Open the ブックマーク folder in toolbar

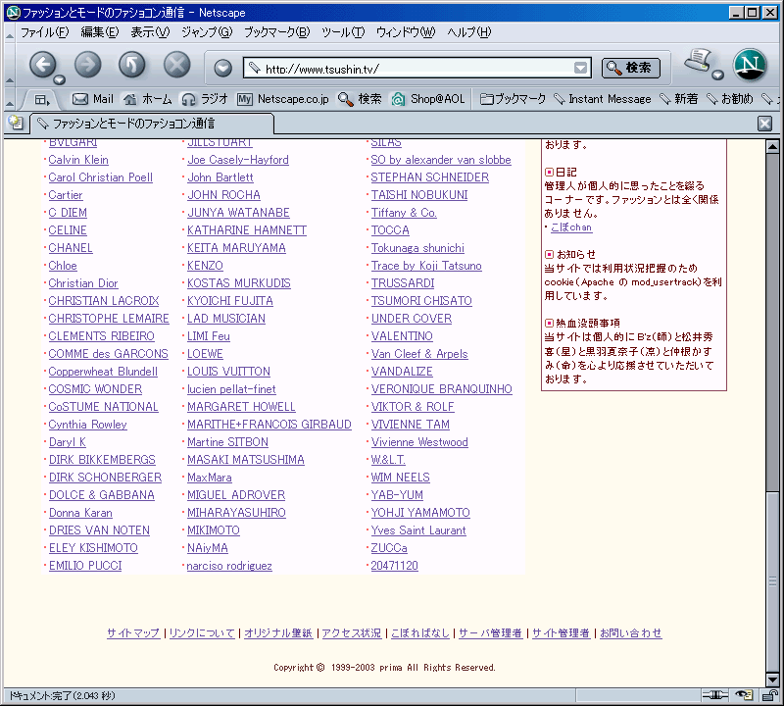pyautogui.click(x=513, y=99)
